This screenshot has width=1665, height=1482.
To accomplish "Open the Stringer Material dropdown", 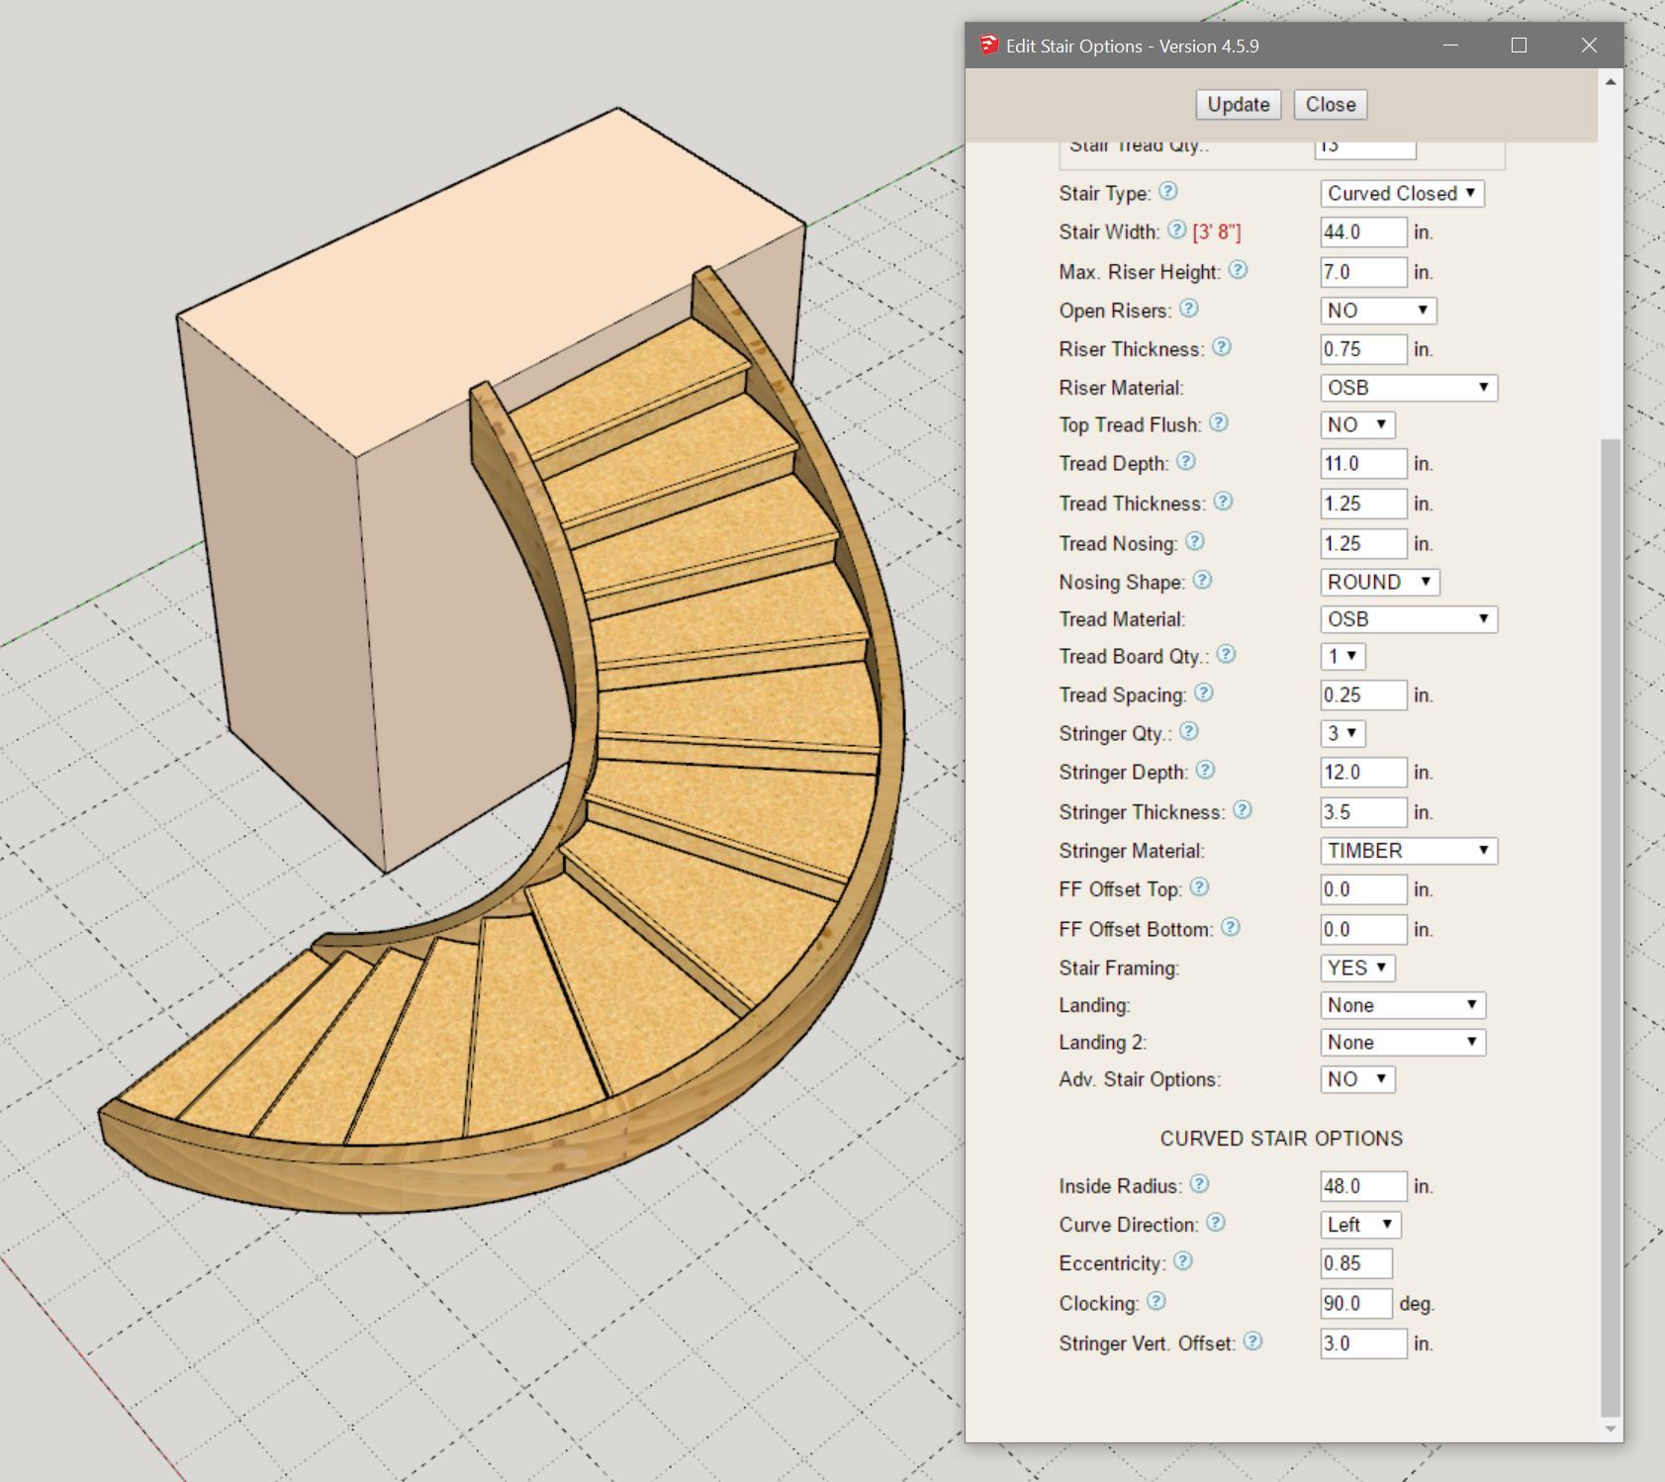I will (x=1409, y=851).
